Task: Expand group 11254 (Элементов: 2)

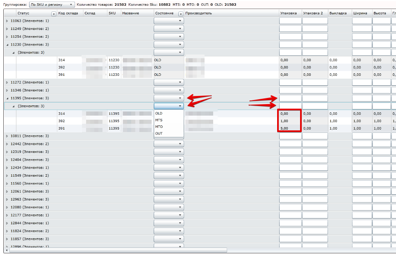Action: 7,36
